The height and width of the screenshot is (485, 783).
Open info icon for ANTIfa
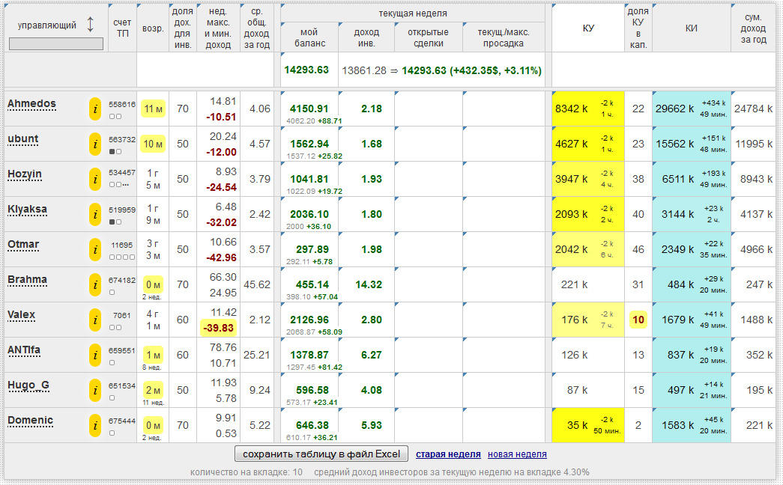(95, 356)
